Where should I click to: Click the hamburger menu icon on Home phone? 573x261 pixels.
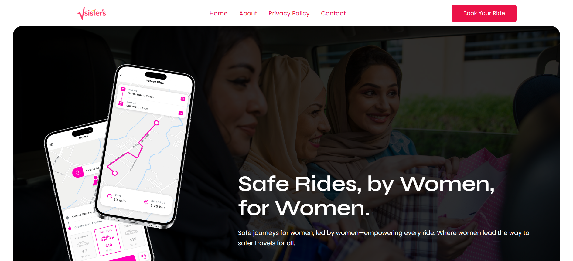point(51,145)
